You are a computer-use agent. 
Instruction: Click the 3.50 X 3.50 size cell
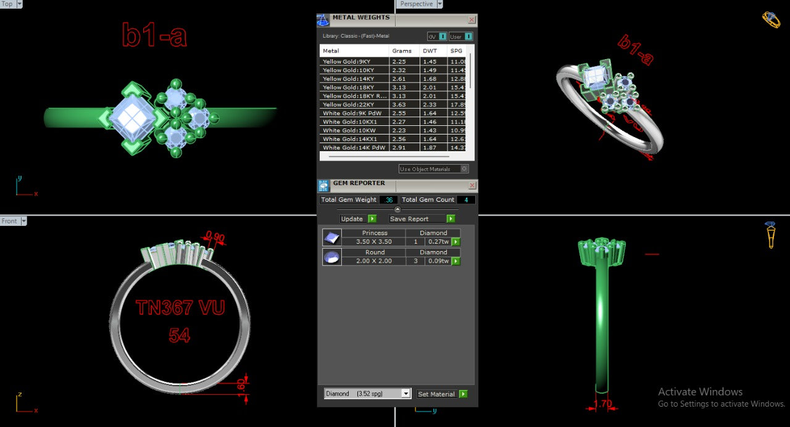tap(374, 242)
